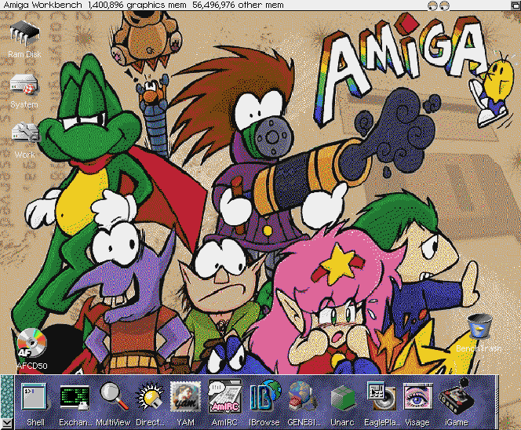Open GENESIS globe icon

tap(301, 397)
